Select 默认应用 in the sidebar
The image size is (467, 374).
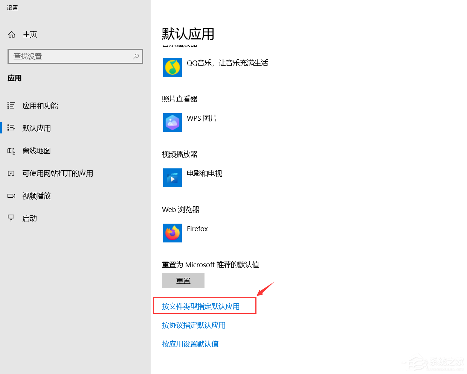click(37, 128)
